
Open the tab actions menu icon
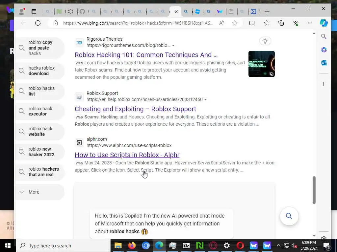point(34,11)
